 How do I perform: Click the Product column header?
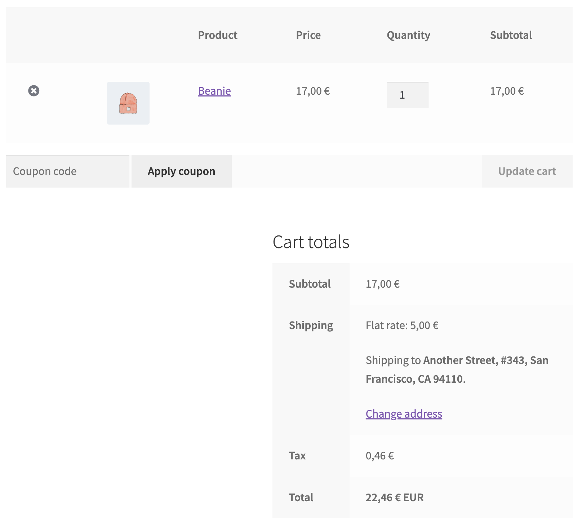coord(217,35)
